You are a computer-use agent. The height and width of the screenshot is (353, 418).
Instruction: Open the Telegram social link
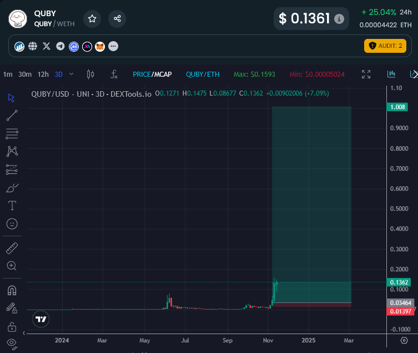click(61, 46)
